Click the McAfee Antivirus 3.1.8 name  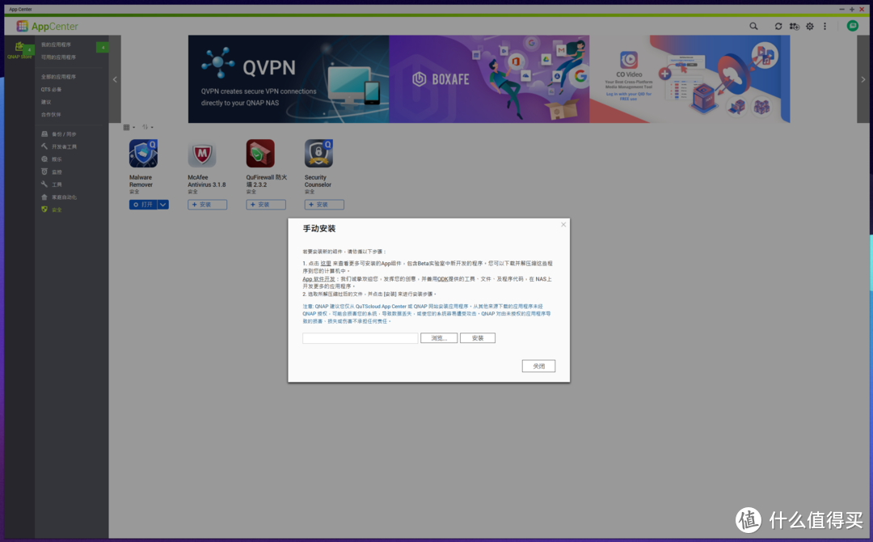[x=207, y=181]
